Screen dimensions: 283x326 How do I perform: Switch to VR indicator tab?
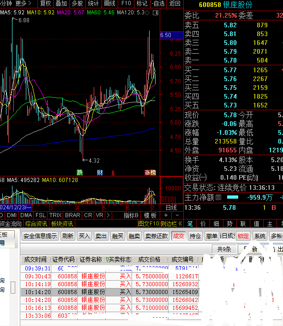click(100, 215)
